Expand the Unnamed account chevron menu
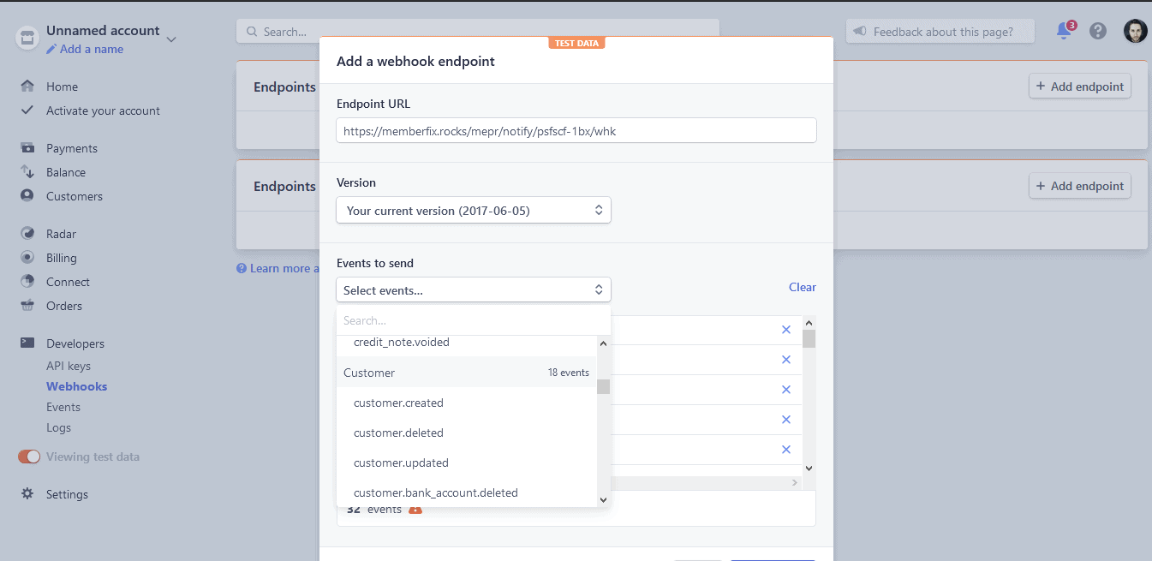The image size is (1152, 561). [171, 39]
